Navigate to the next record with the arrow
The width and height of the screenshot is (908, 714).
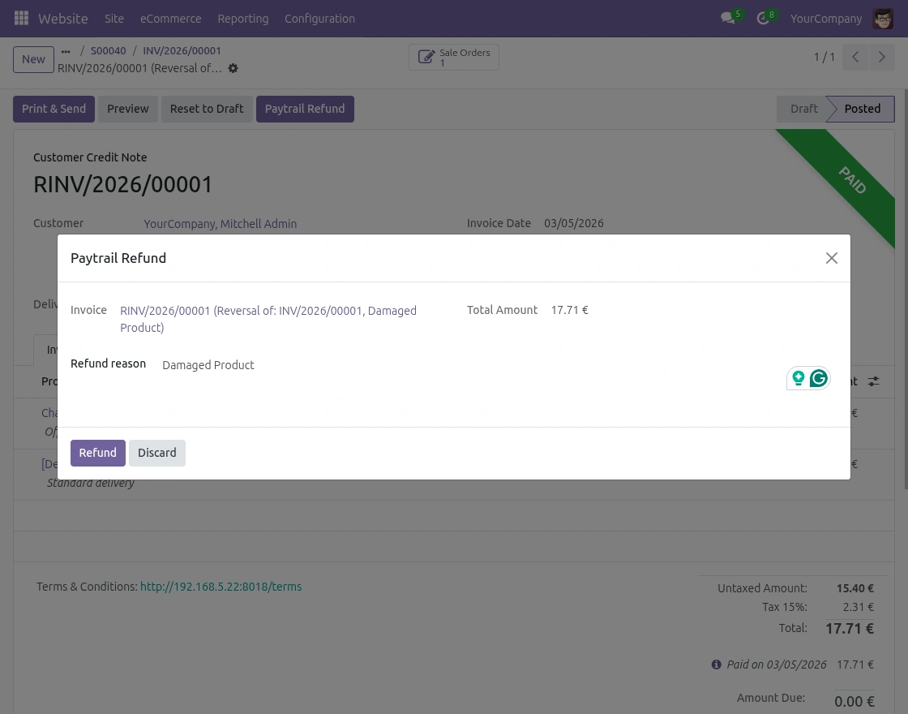(x=882, y=57)
